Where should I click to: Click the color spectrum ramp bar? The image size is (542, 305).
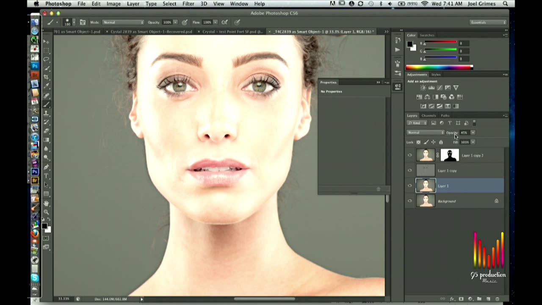(x=439, y=67)
